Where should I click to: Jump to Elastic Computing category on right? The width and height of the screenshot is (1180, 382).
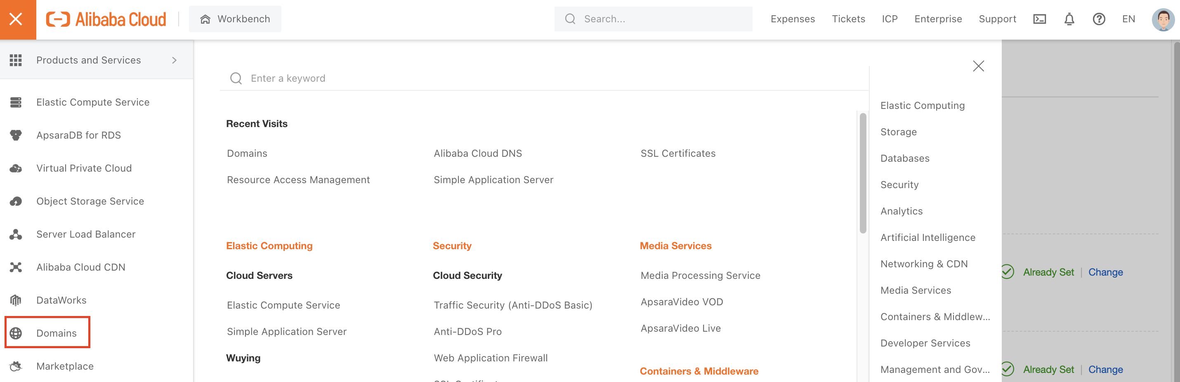pos(923,106)
